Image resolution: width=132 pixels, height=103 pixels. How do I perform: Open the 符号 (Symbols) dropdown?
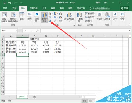(x=122, y=17)
